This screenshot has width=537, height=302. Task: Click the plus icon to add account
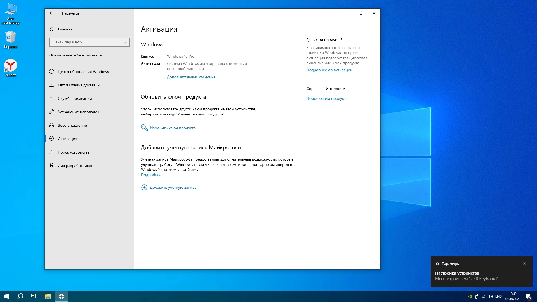[x=144, y=187]
